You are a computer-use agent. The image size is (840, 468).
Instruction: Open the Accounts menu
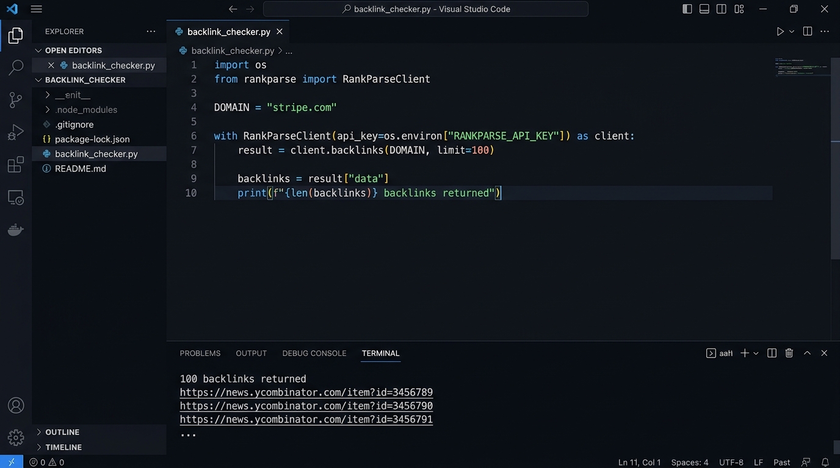[x=16, y=405]
